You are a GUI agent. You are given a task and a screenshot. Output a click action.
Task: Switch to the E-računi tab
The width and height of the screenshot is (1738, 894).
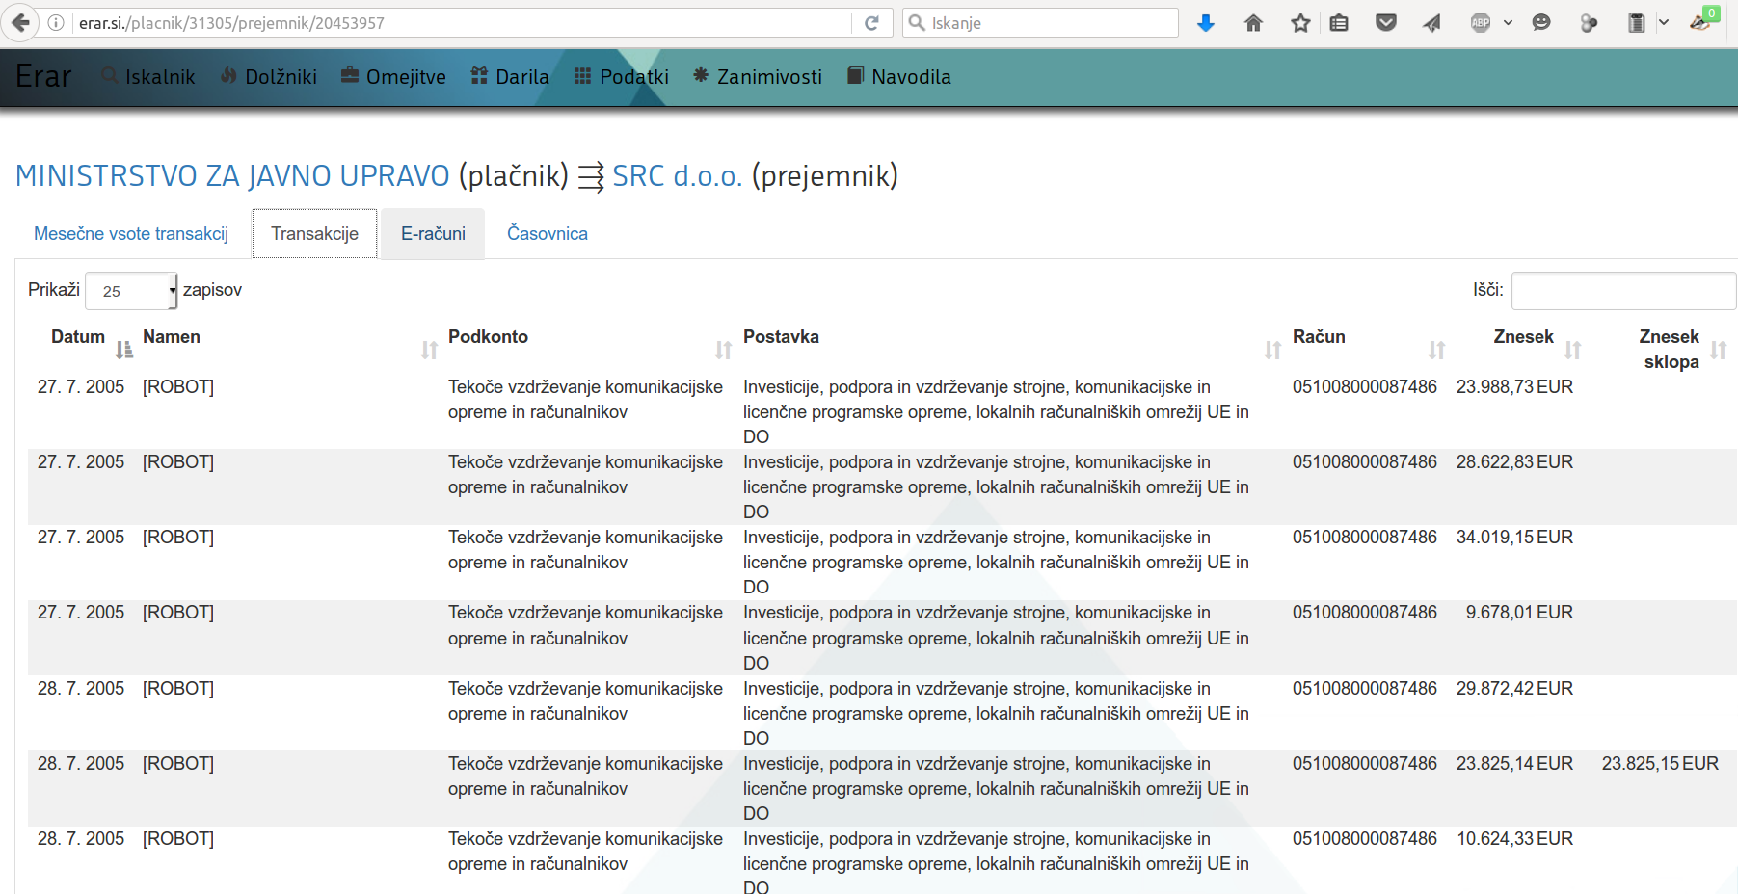(433, 234)
